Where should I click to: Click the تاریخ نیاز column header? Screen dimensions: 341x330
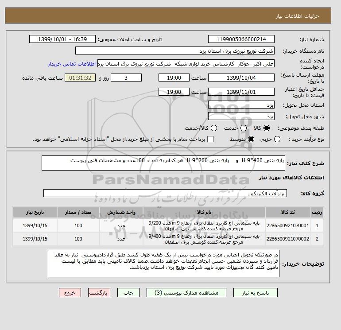[35, 212]
